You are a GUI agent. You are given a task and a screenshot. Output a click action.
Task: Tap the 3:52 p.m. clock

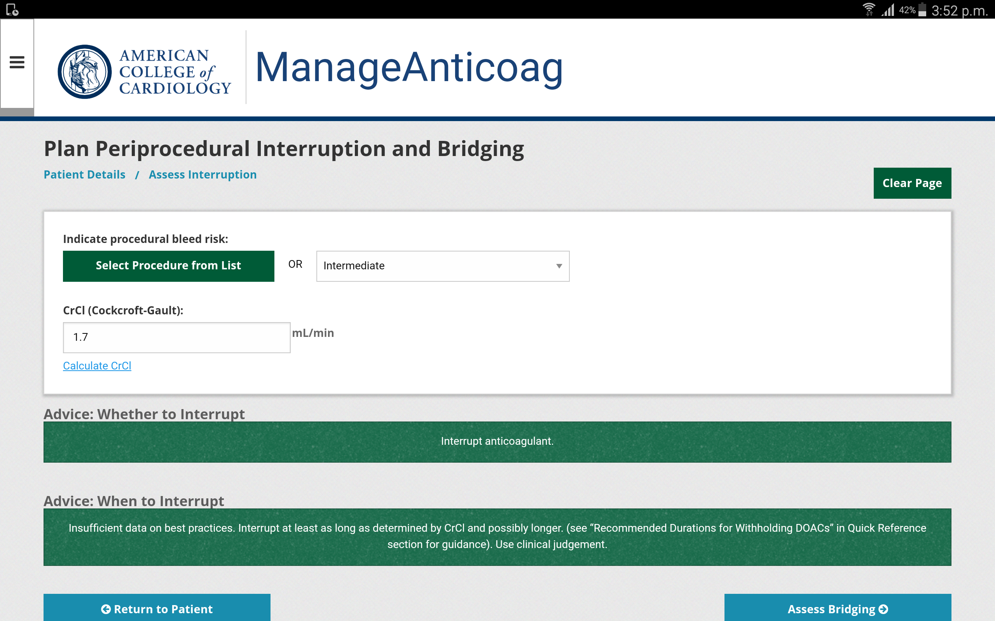click(959, 10)
